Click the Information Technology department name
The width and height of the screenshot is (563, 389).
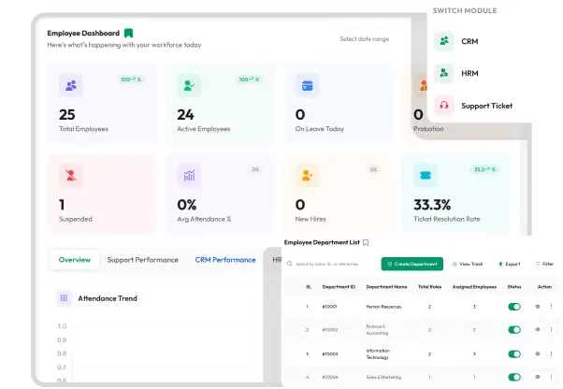378,353
